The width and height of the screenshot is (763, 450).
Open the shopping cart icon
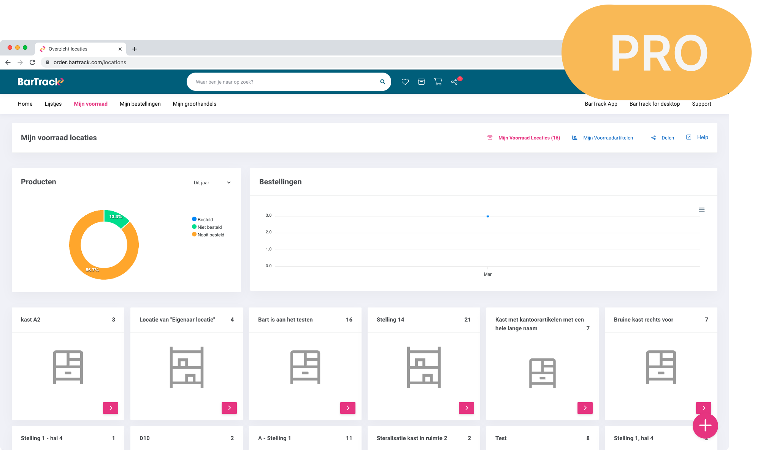point(438,82)
